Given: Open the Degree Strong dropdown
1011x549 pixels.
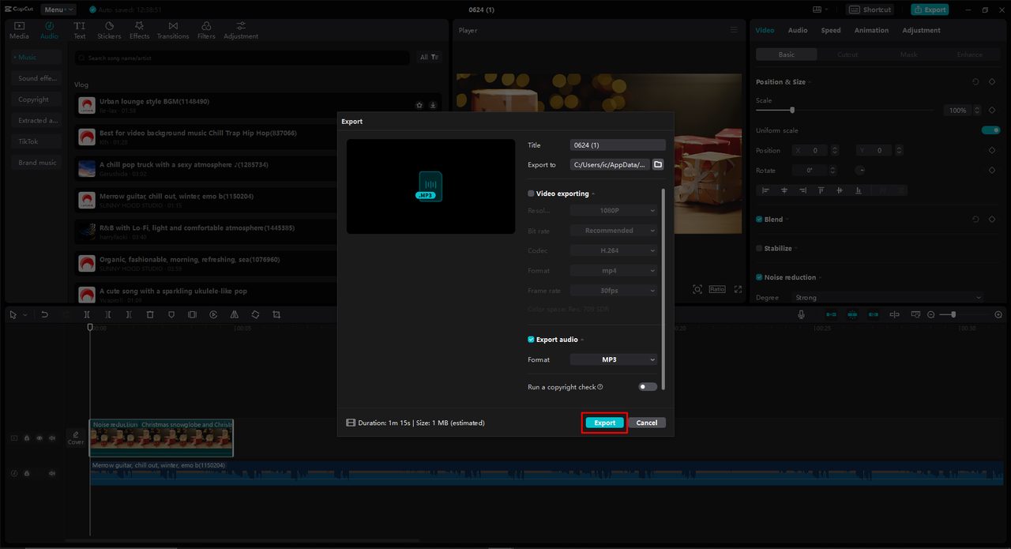Looking at the screenshot, I should coord(888,298).
